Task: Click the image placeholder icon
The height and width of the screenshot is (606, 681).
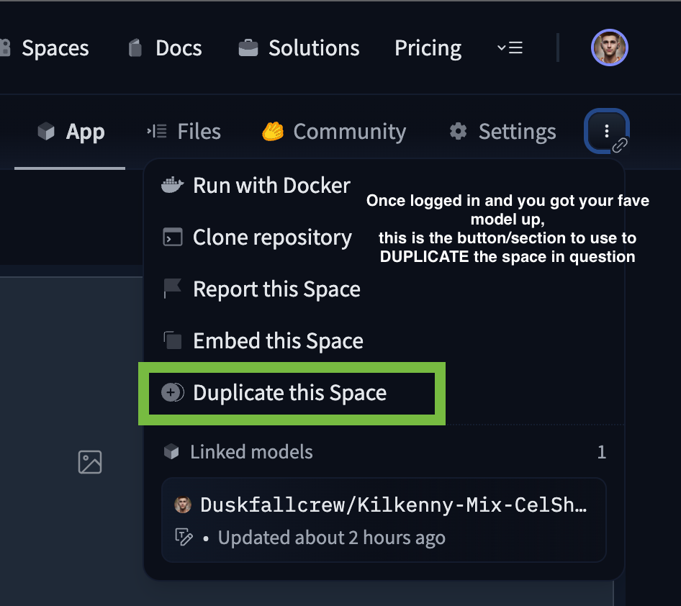Action: (90, 462)
